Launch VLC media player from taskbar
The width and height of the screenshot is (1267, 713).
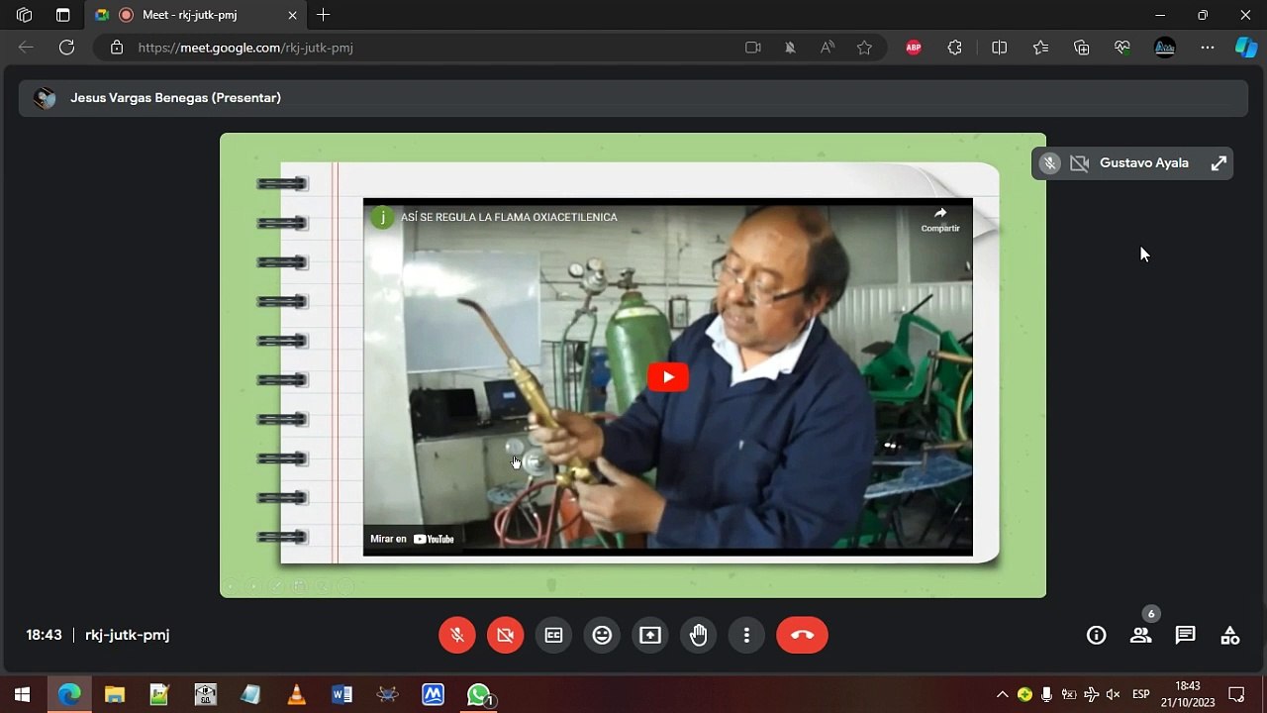point(296,694)
